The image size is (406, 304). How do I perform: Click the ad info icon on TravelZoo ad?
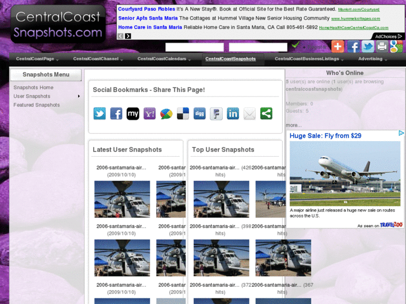(401, 133)
